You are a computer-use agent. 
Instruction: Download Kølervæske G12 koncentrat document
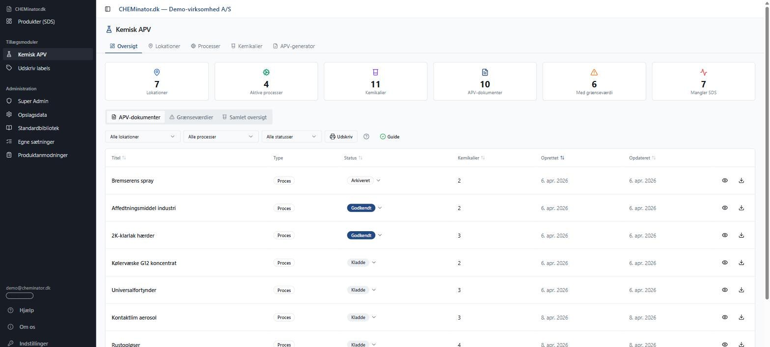pyautogui.click(x=742, y=263)
